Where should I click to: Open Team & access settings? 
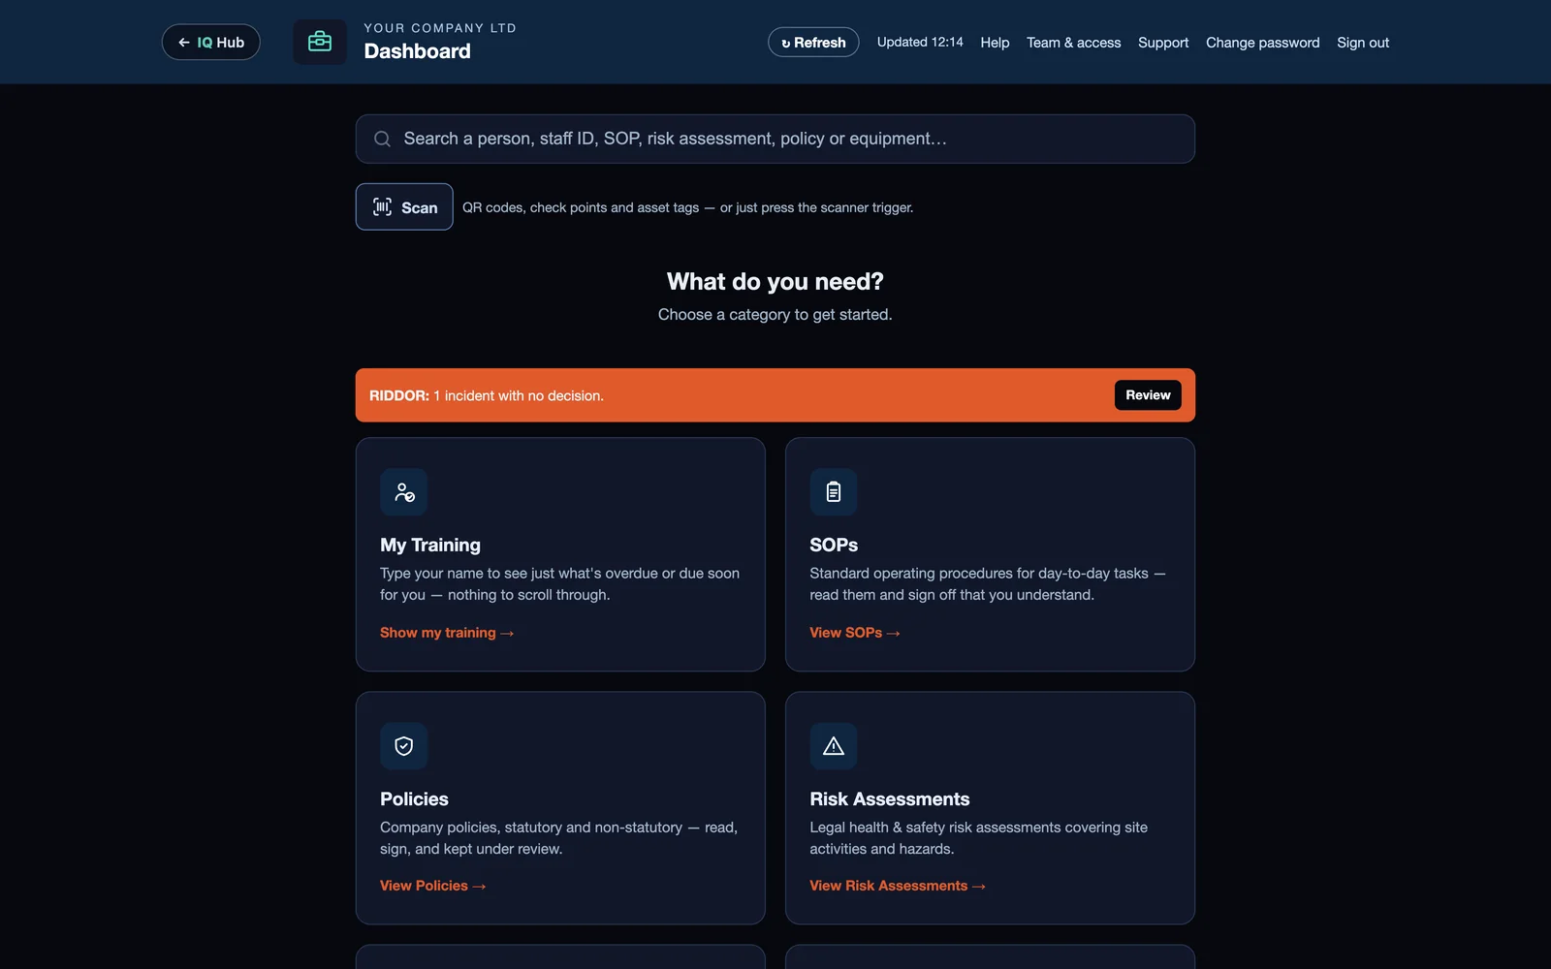[x=1073, y=43]
